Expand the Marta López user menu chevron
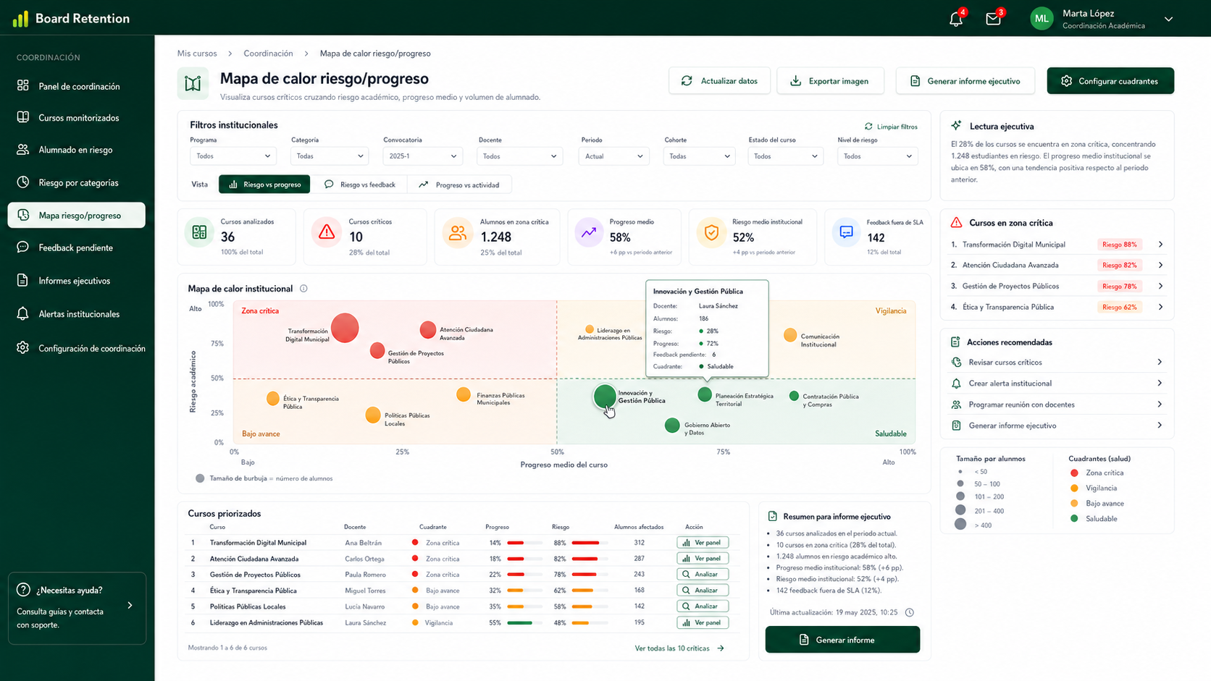Image resolution: width=1211 pixels, height=681 pixels. point(1168,20)
